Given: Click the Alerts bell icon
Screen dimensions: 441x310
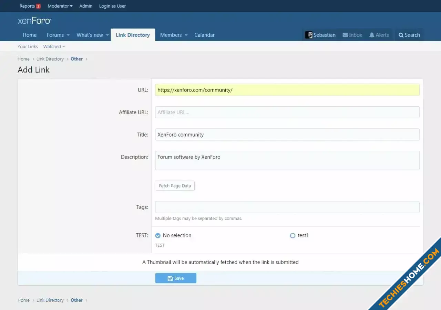Looking at the screenshot, I should pos(372,35).
